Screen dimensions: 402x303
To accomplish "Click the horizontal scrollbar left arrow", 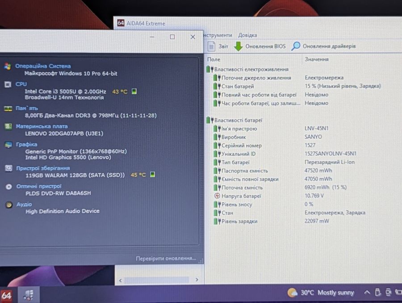I will [120, 280].
